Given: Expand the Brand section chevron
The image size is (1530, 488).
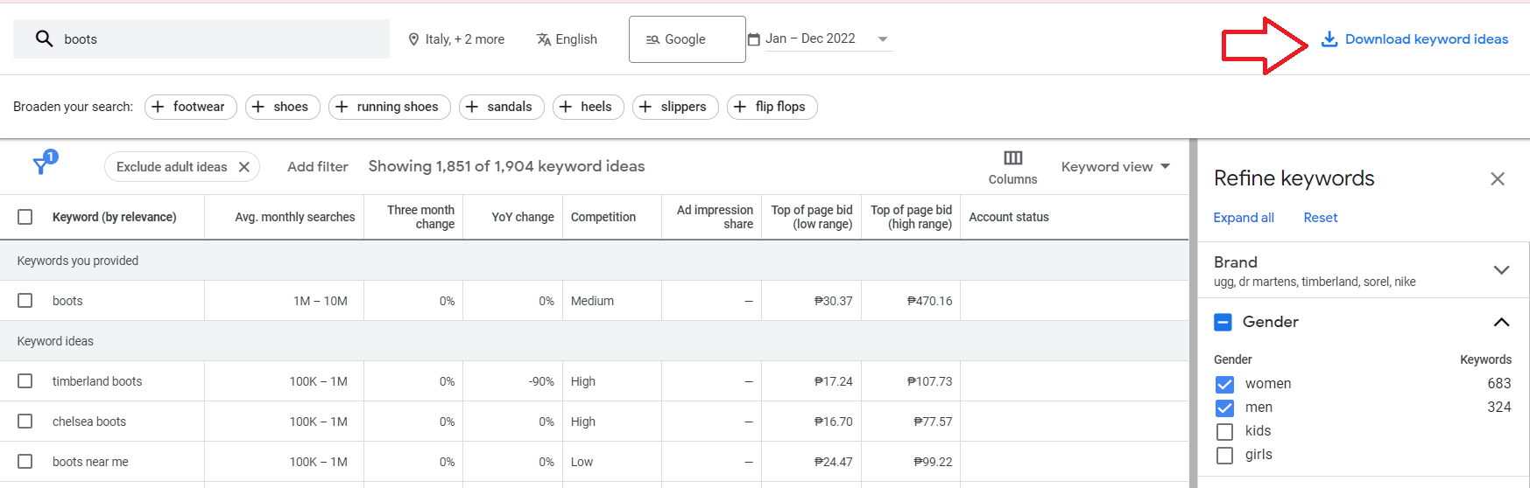Looking at the screenshot, I should tap(1501, 269).
